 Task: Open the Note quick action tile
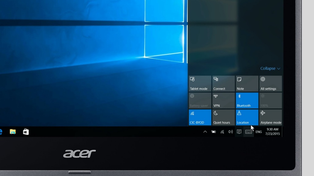[247, 84]
